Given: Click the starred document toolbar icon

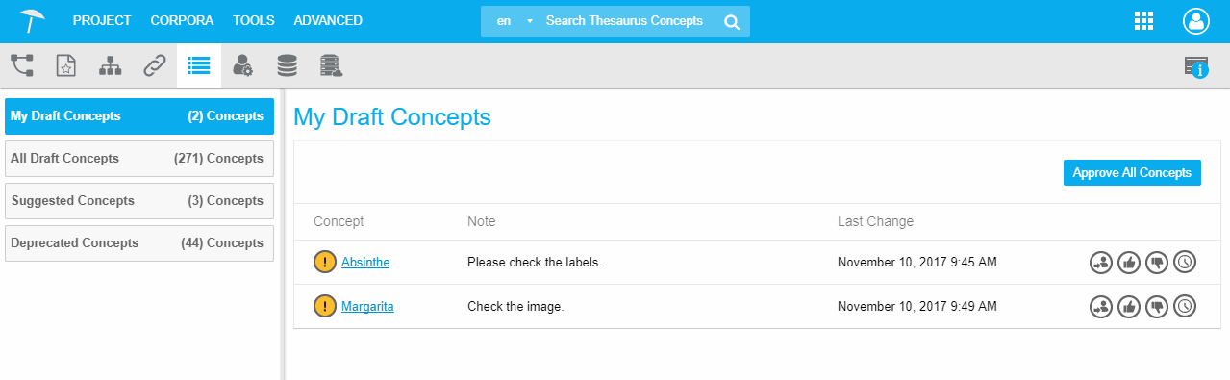Looking at the screenshot, I should point(65,65).
